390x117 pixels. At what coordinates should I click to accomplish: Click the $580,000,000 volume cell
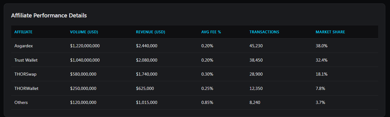coord(83,74)
